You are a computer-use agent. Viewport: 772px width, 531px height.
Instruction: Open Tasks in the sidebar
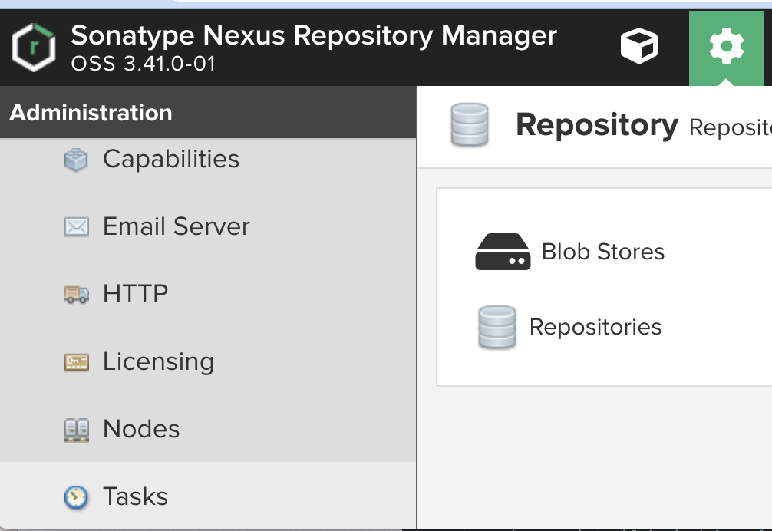click(135, 496)
